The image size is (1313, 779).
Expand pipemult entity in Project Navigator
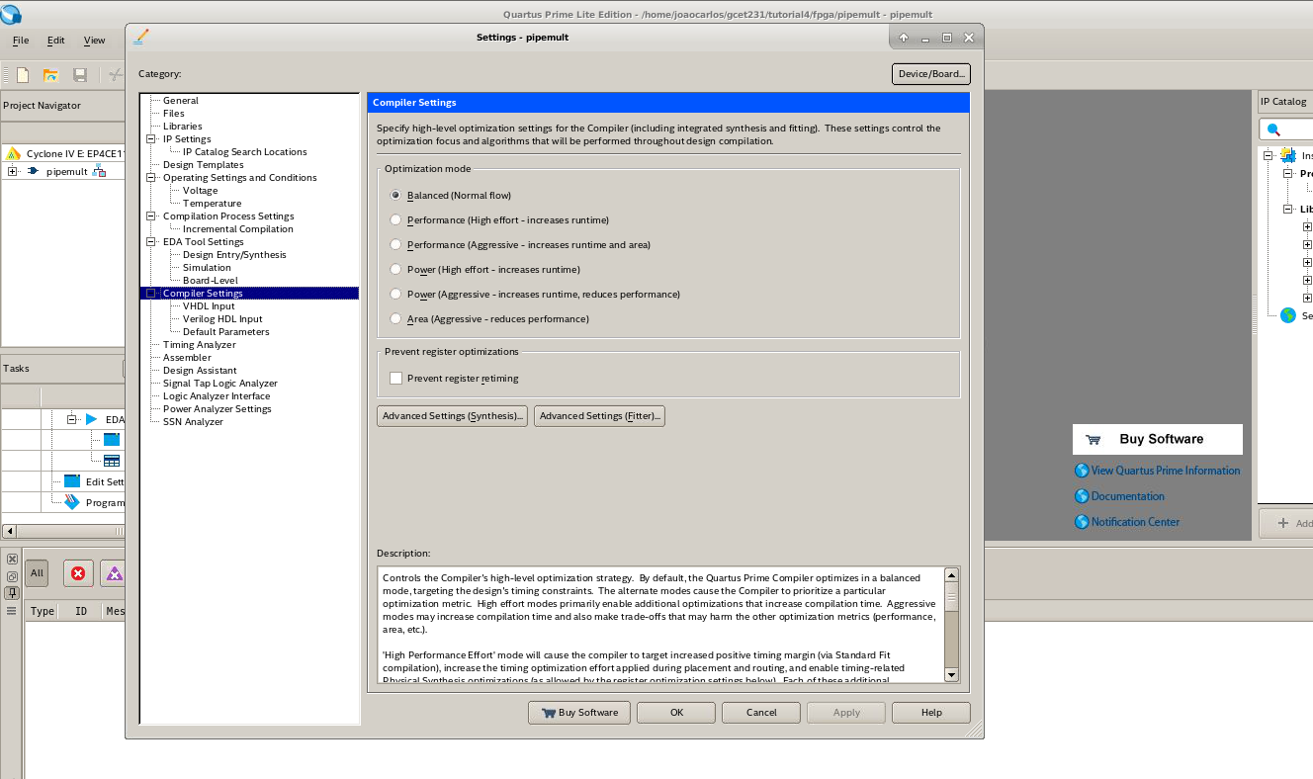12,172
